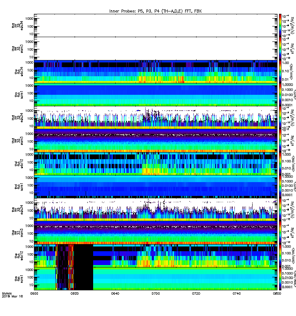Click the color bar beside tha fbk scm1 panel
The height and width of the screenshot is (316, 296).
tap(280, 94)
